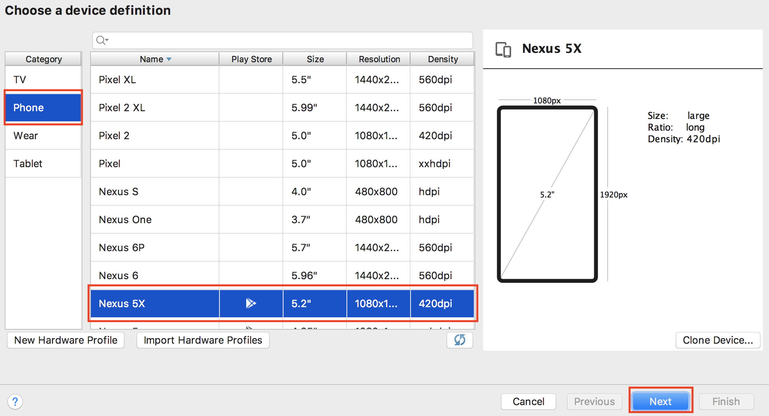Click the Resolution column header

(x=379, y=59)
